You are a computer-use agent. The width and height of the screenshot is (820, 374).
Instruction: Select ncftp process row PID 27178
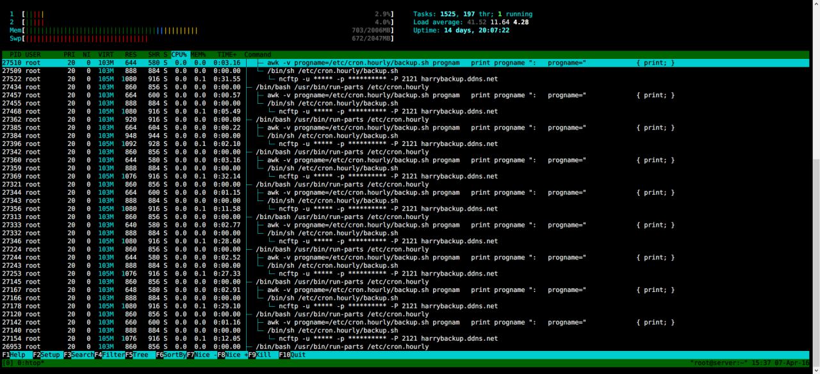pyautogui.click(x=405, y=306)
